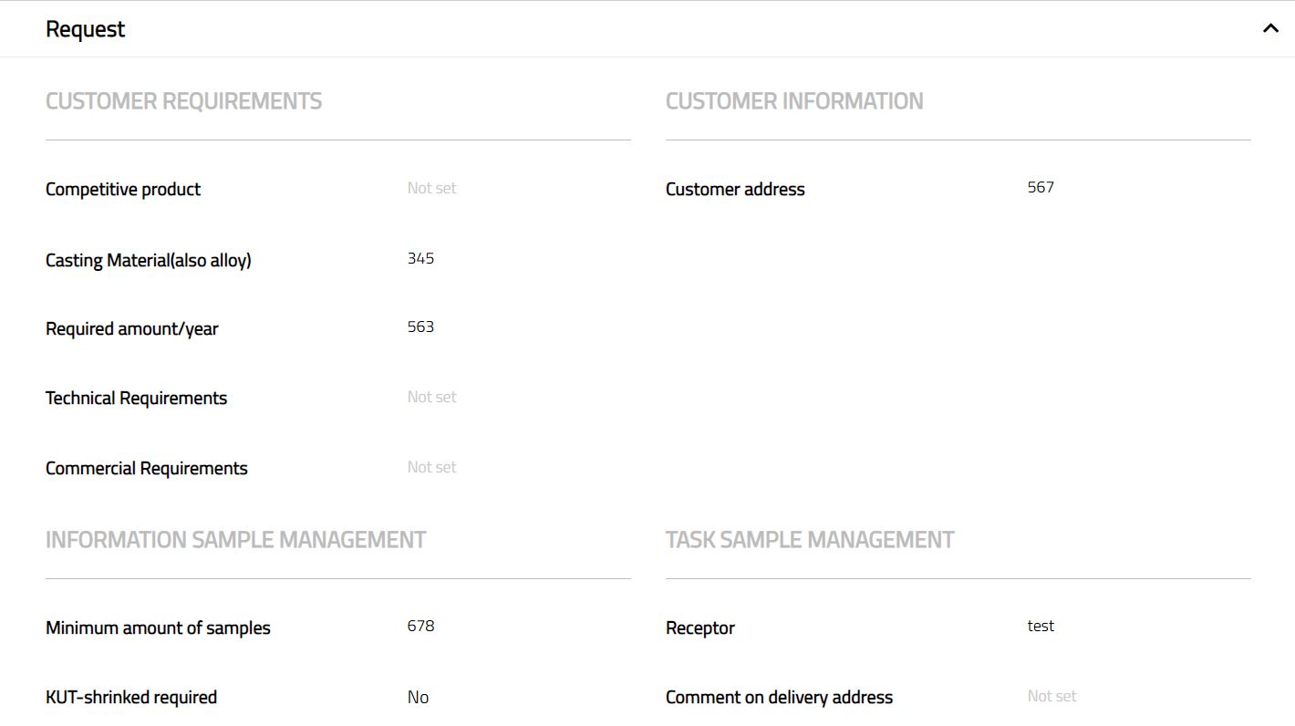Screen dimensions: 1295x726
Task: Set the Technical Requirements value
Action: click(x=431, y=397)
